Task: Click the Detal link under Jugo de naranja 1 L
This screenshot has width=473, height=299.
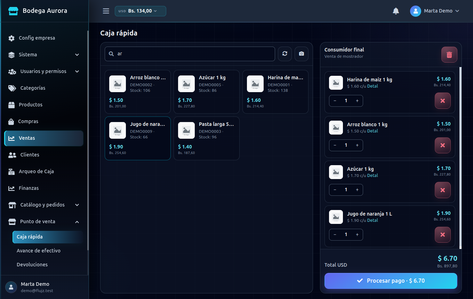Action: [372, 220]
